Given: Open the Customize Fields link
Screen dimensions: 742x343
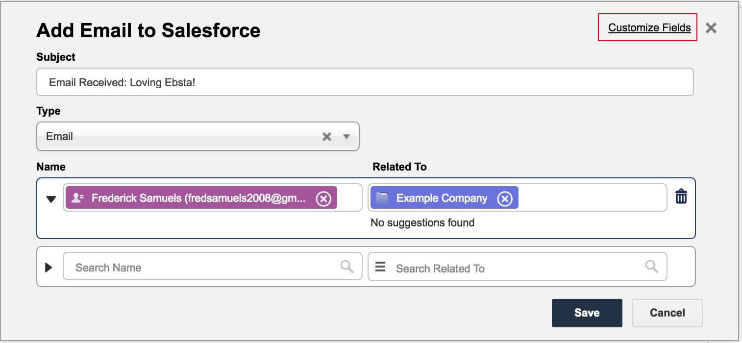Looking at the screenshot, I should point(649,28).
